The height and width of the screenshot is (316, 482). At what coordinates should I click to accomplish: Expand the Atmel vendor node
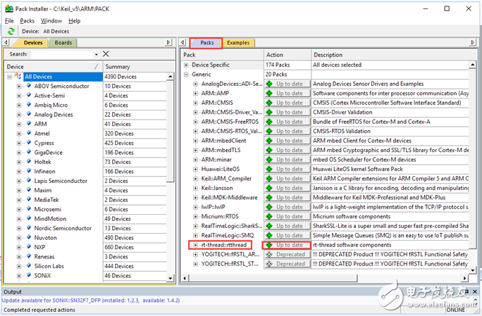(19, 134)
